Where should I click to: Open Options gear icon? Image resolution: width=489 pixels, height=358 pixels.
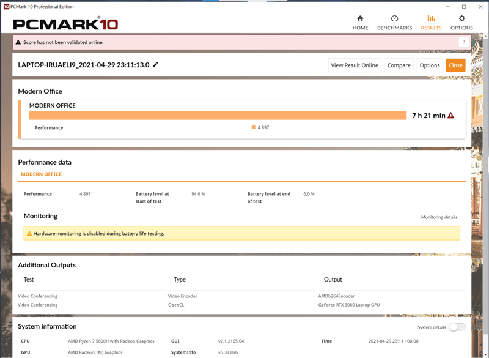(x=461, y=18)
